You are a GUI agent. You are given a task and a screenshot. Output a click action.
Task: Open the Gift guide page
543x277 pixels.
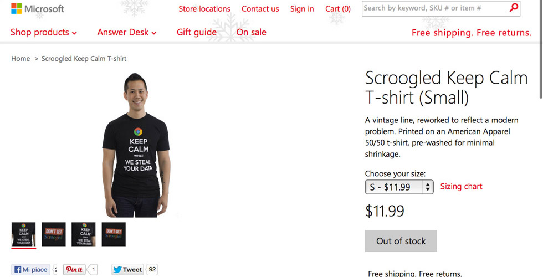coord(197,32)
